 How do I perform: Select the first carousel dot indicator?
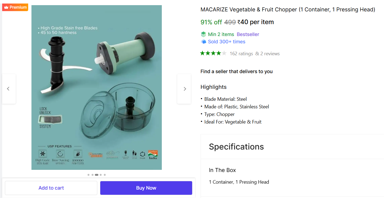pos(88,175)
